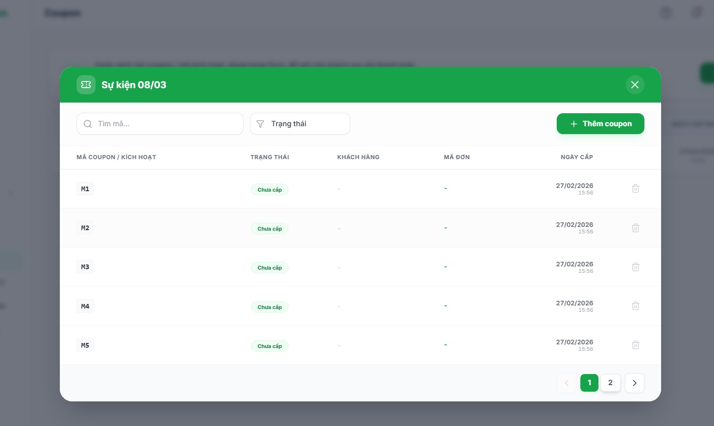The height and width of the screenshot is (426, 714).
Task: Focus the Tìm mã search field
Action: coord(167,124)
